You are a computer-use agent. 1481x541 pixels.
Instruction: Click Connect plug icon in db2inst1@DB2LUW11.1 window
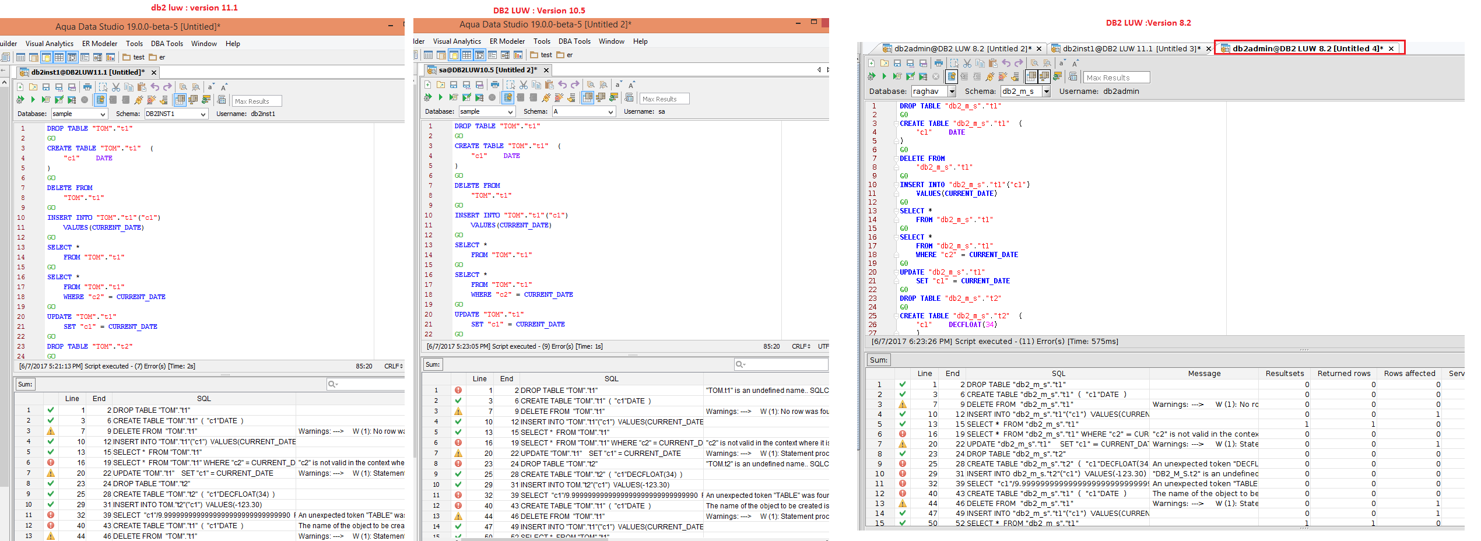pyautogui.click(x=138, y=100)
